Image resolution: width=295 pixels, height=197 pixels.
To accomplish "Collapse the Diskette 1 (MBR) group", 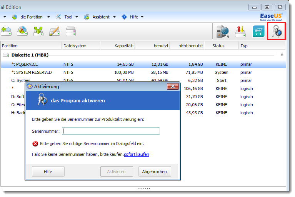I will (282, 55).
